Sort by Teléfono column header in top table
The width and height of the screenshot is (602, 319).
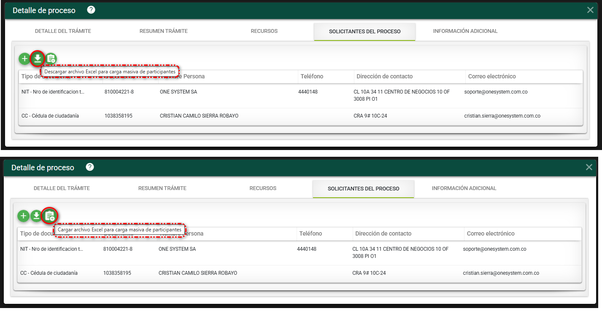point(312,76)
